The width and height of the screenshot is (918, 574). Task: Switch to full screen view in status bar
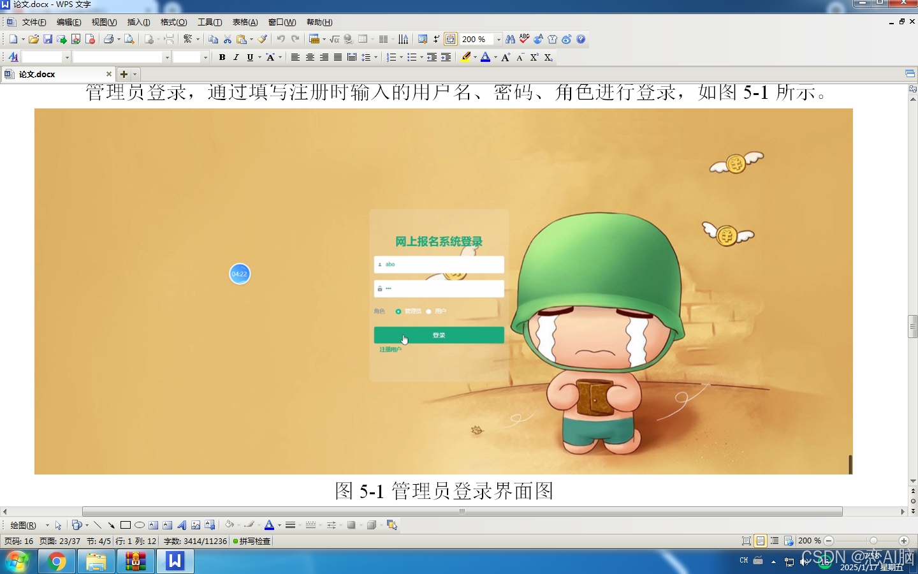(747, 541)
